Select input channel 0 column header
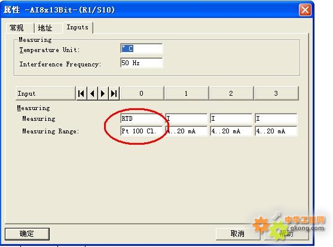Screen dimensions: 333x247 pyautogui.click(x=142, y=93)
